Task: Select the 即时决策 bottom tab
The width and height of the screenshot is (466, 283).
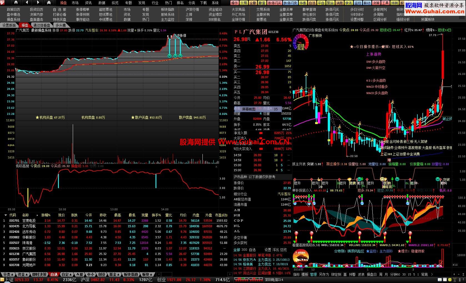Action: (39, 274)
